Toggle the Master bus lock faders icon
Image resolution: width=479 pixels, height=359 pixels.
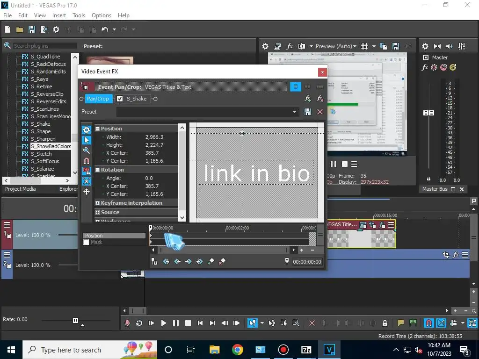click(x=428, y=179)
